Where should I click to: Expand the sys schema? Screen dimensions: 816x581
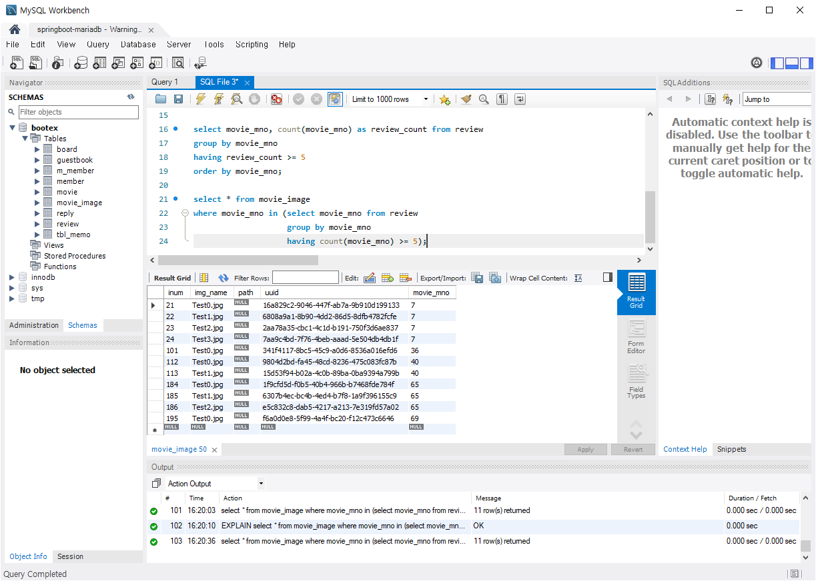point(13,288)
